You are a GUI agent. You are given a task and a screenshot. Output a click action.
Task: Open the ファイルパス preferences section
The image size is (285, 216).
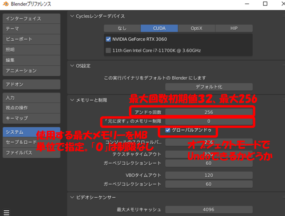31,153
